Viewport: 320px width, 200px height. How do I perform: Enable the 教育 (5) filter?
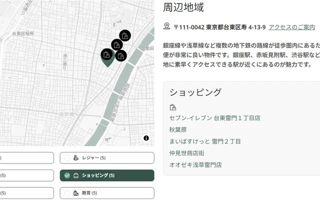pyautogui.click(x=106, y=193)
